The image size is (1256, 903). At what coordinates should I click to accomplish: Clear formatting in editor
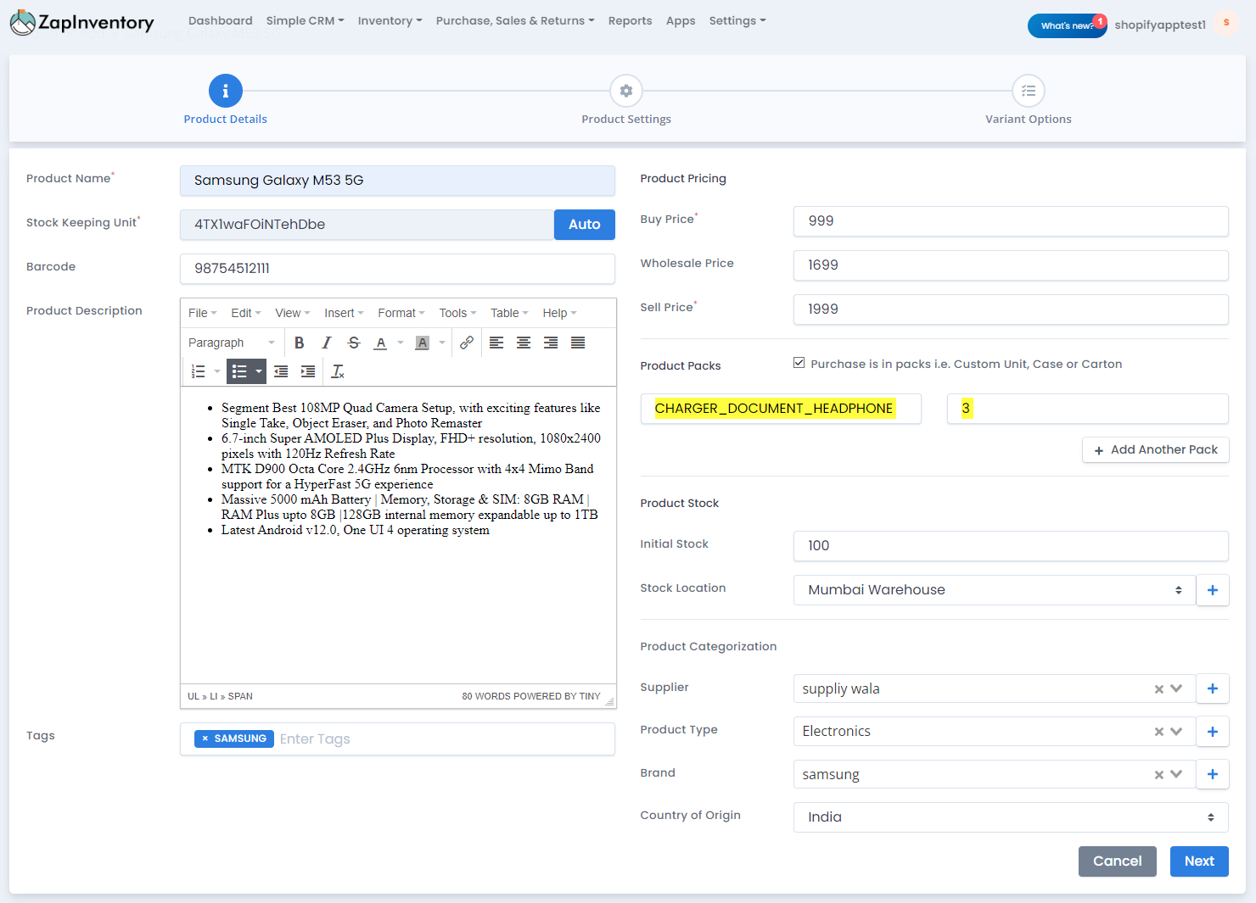(338, 371)
